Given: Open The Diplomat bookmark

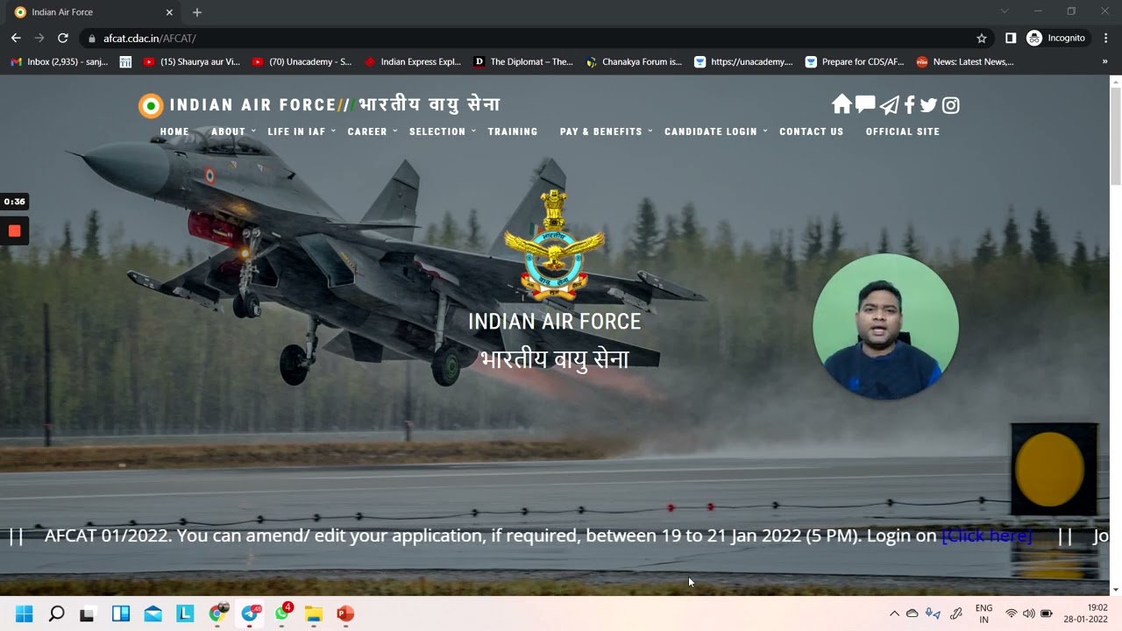Looking at the screenshot, I should click(x=523, y=61).
